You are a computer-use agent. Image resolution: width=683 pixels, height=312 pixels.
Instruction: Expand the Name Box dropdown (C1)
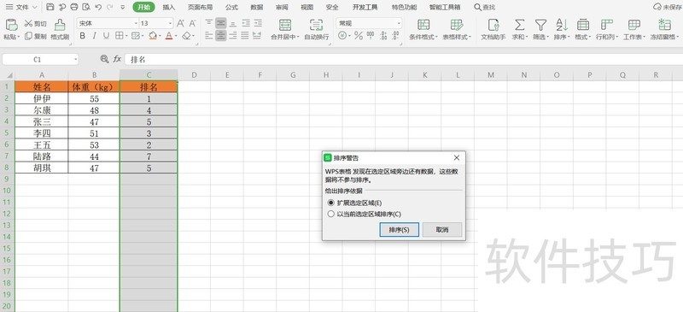(x=76, y=59)
